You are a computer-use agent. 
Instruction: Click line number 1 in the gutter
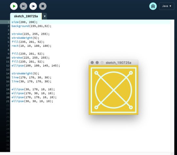tap(9, 22)
